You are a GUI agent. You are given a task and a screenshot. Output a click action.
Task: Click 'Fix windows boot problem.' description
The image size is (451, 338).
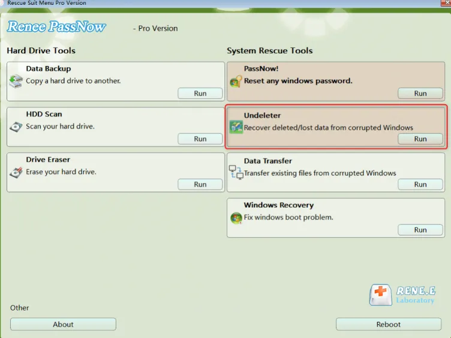[288, 217]
